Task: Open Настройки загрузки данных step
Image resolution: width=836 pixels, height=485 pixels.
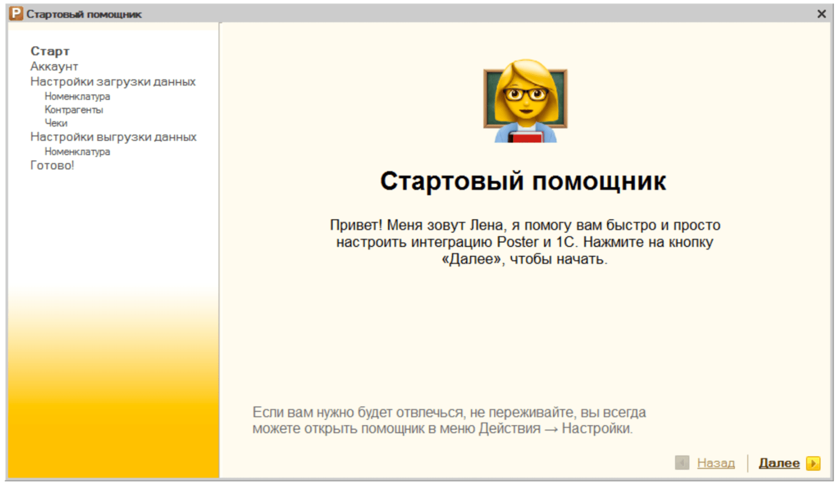Action: coord(113,81)
